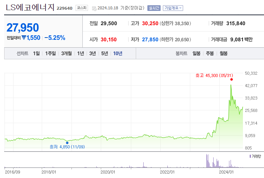
Task: Open the 주봉 weekly candle chart
Action: point(210,53)
